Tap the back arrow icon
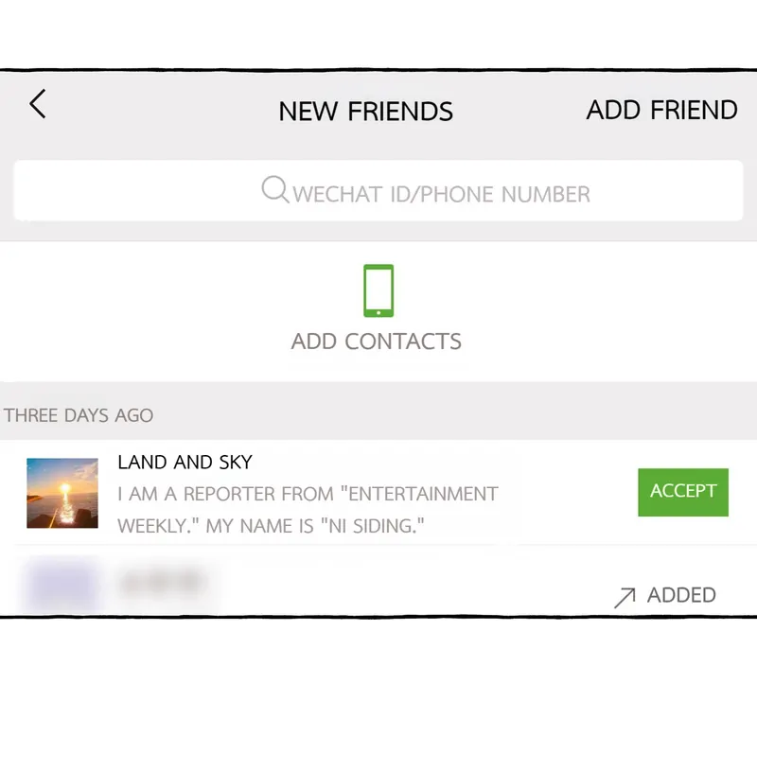This screenshot has height=771, width=757. (37, 104)
